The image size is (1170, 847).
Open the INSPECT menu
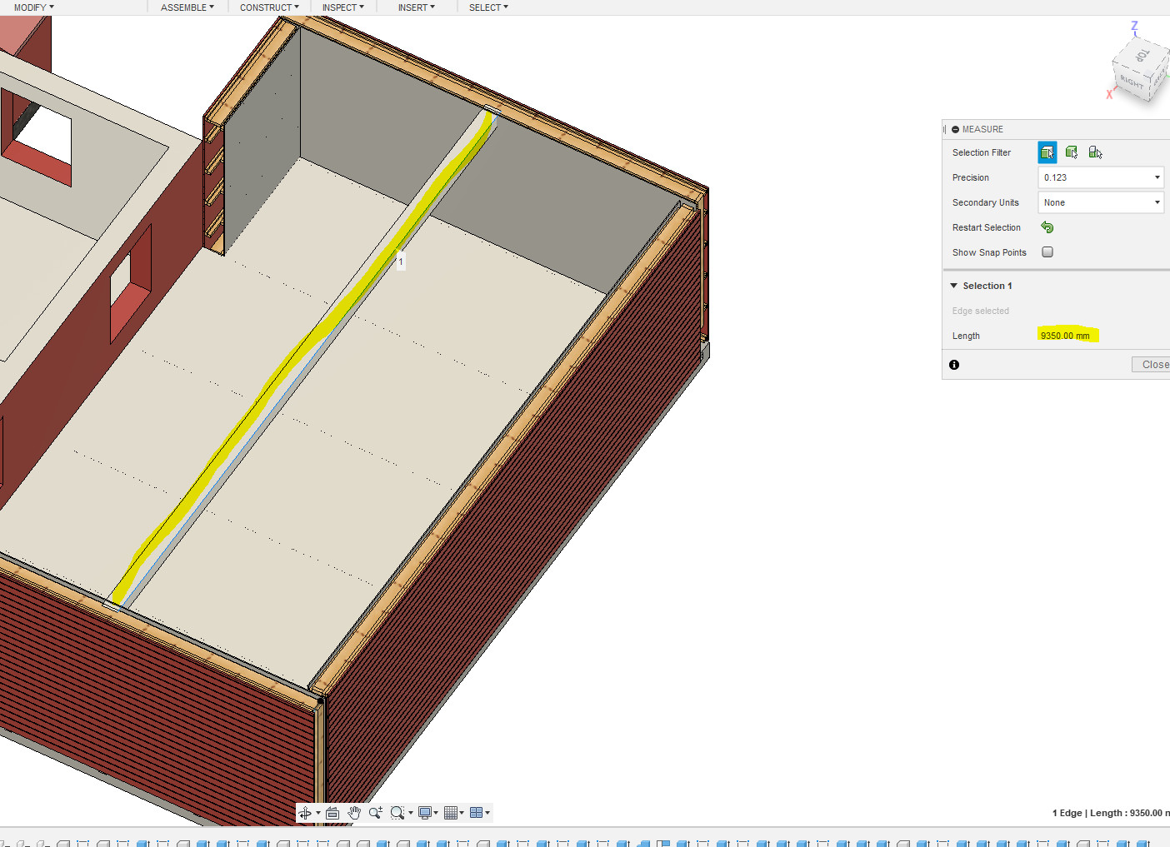[342, 7]
